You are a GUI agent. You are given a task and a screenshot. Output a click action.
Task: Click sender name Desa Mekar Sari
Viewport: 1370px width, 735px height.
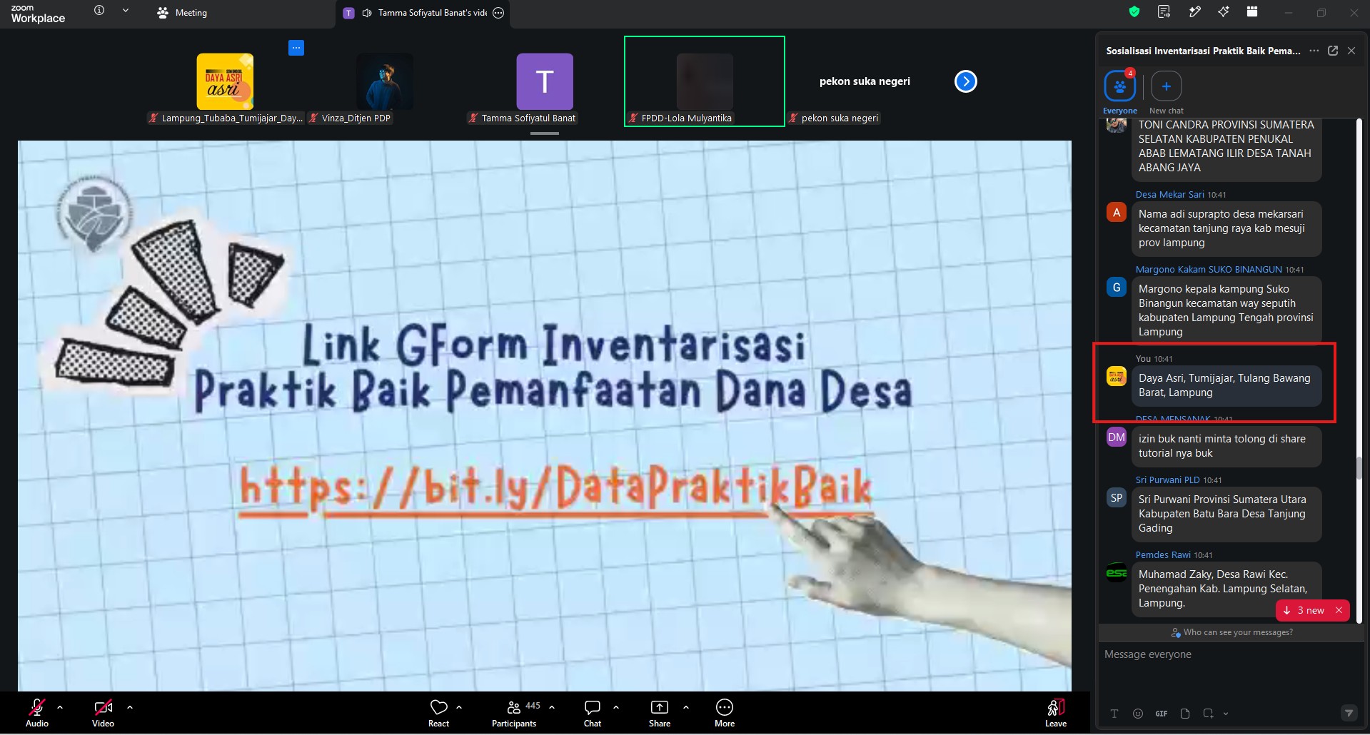tap(1169, 194)
